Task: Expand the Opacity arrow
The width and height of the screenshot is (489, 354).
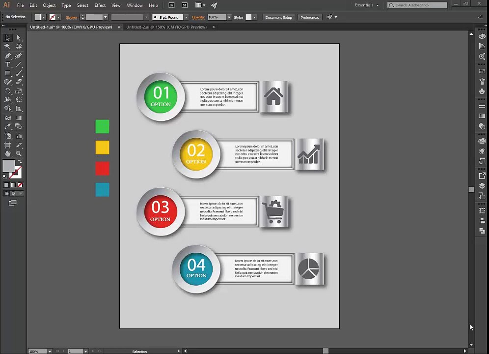Action: (229, 17)
